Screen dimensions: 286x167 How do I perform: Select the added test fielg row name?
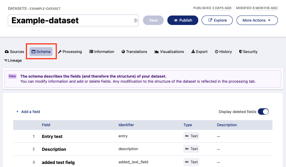[58, 162]
